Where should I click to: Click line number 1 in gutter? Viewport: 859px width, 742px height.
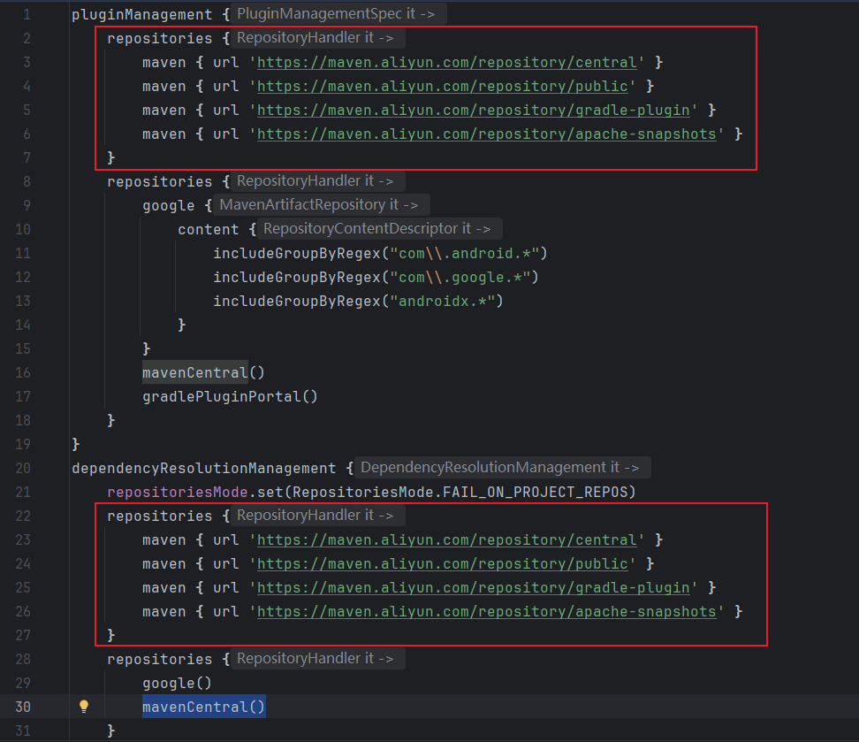pyautogui.click(x=27, y=14)
